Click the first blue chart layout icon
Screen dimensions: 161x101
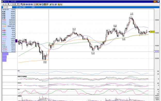[x=22, y=4]
